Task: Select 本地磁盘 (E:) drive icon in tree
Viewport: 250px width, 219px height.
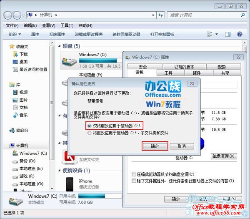Action: [15, 169]
